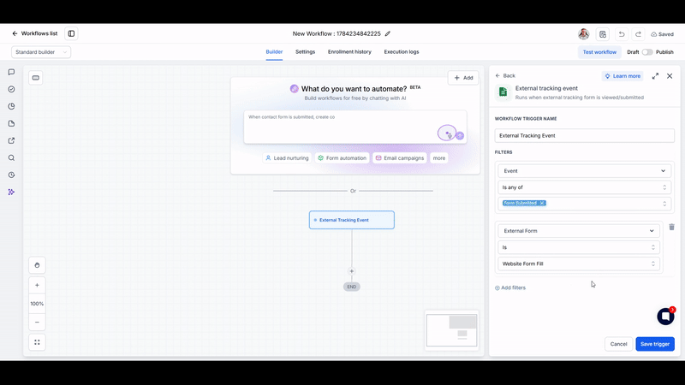Remove the Form Submitted tag

542,203
